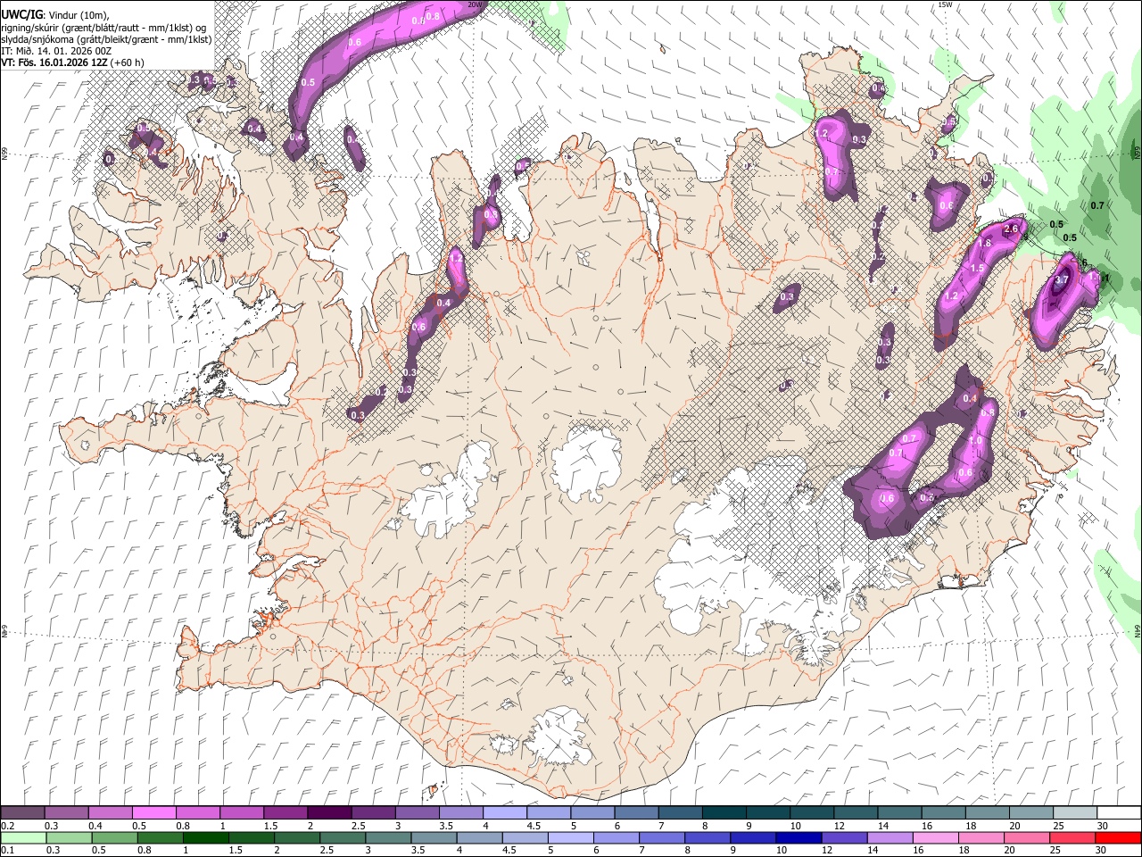Click the 64N latitude label on right edge
This screenshot has width=1142, height=857.
(1138, 630)
